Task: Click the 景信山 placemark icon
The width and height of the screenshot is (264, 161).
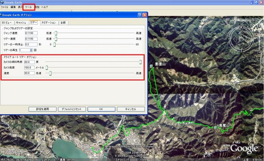Action: [x=151, y=66]
